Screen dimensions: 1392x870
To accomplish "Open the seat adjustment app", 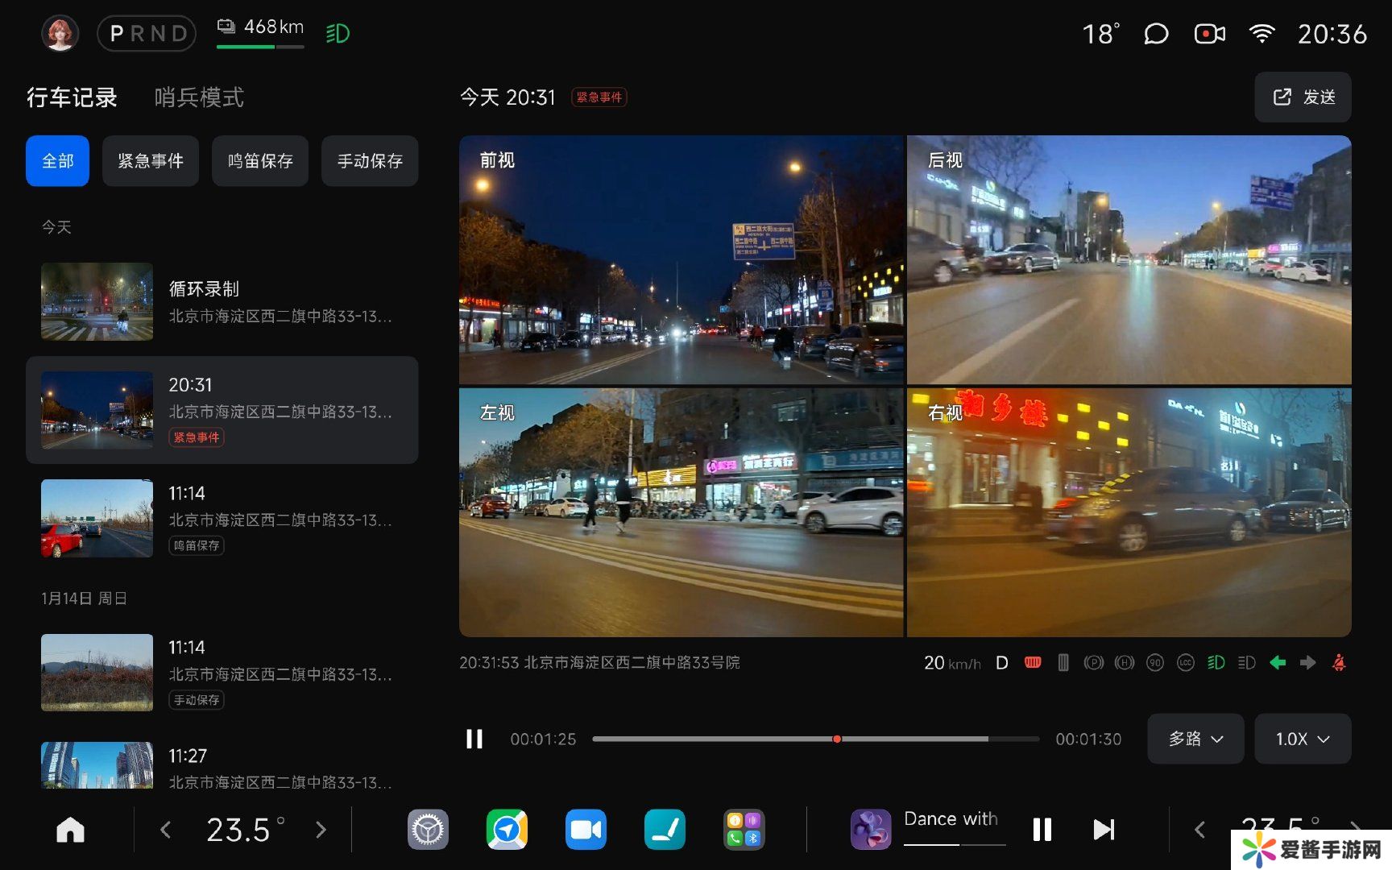I will (x=665, y=829).
